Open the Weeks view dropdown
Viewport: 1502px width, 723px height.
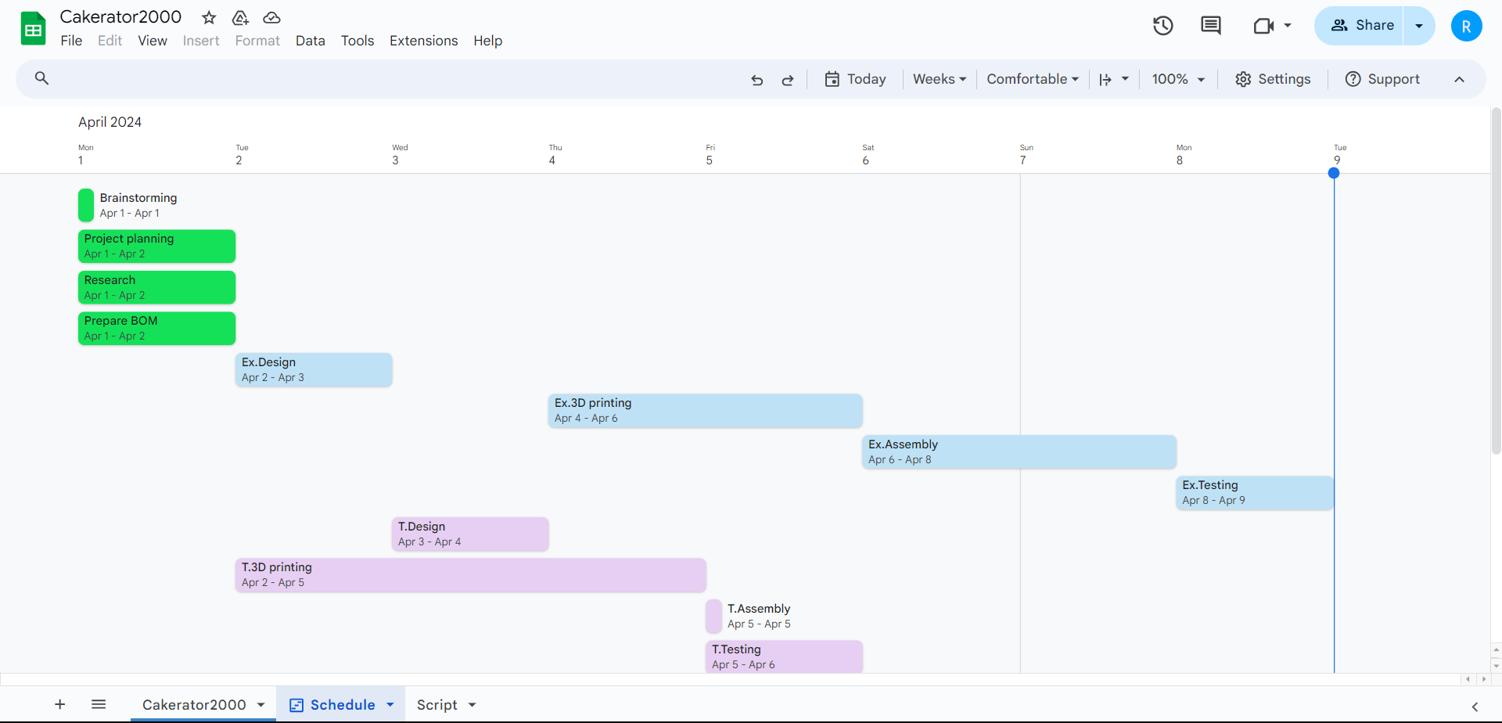(x=939, y=79)
